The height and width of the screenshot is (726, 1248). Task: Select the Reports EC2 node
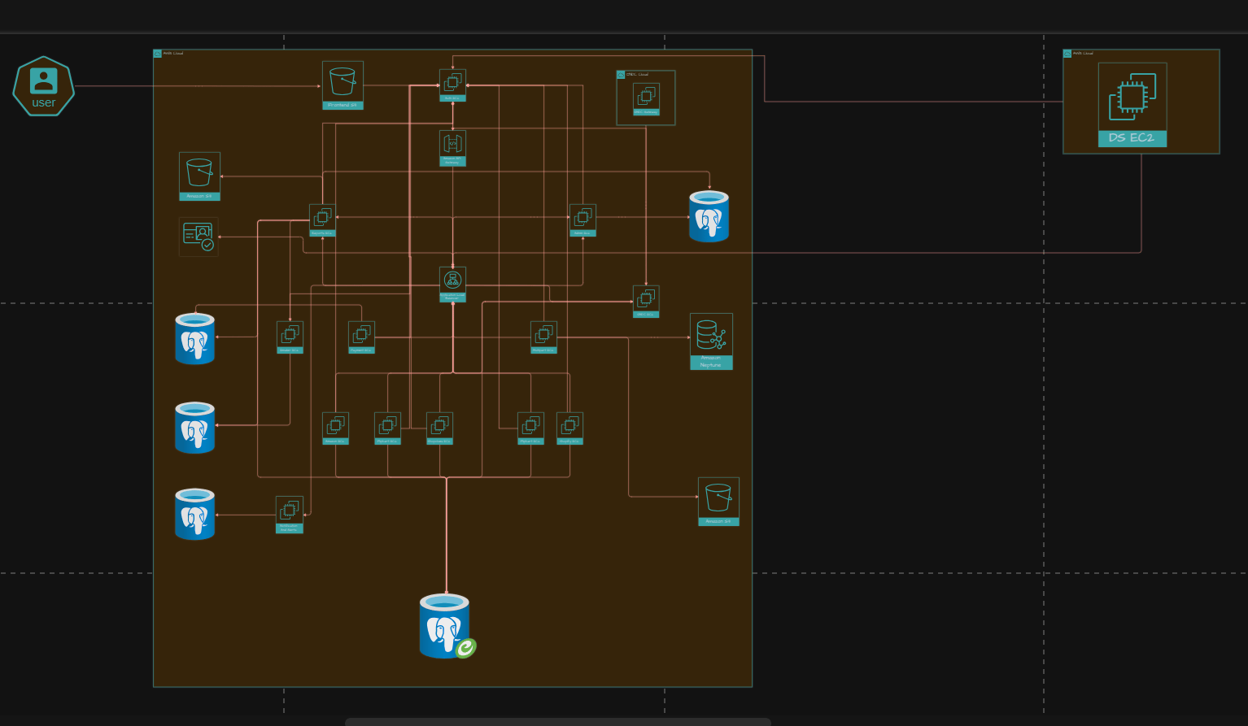(322, 220)
